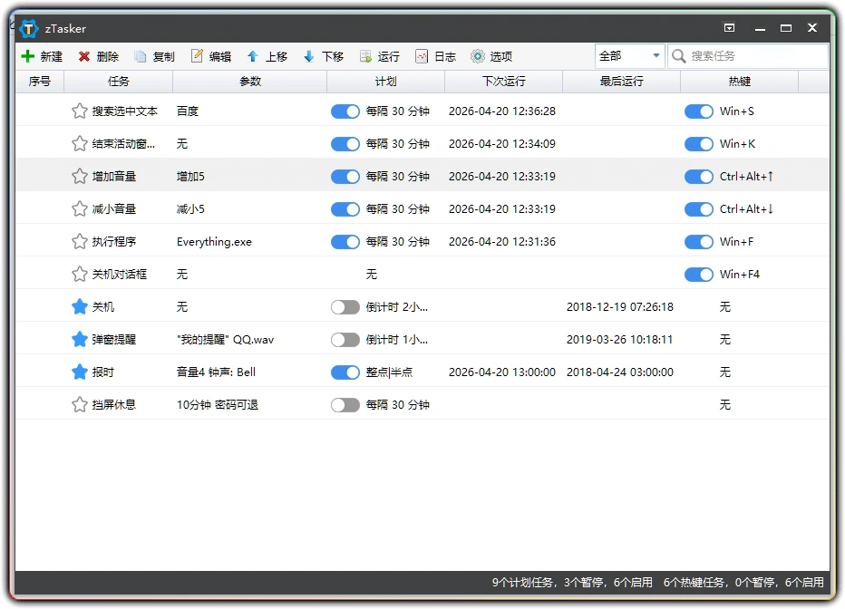Run the selected task via 运行

point(380,55)
